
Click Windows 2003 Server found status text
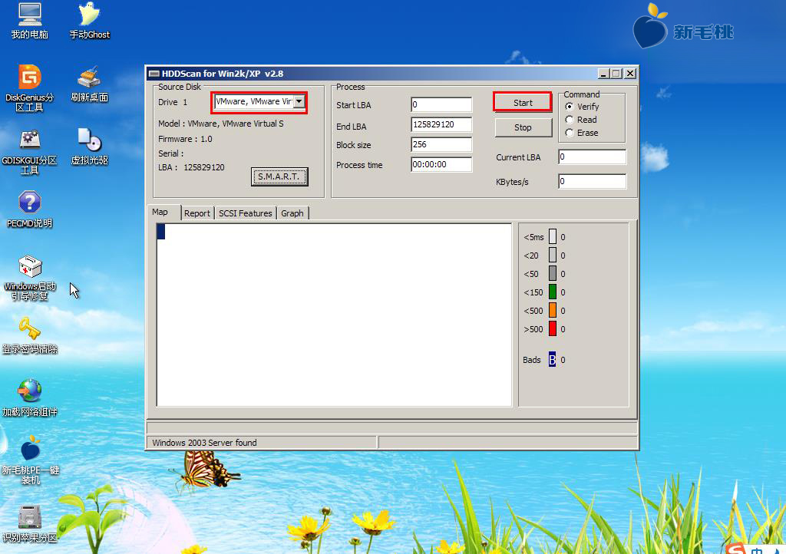204,443
